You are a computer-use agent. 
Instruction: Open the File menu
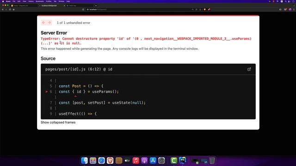coord(14,1)
